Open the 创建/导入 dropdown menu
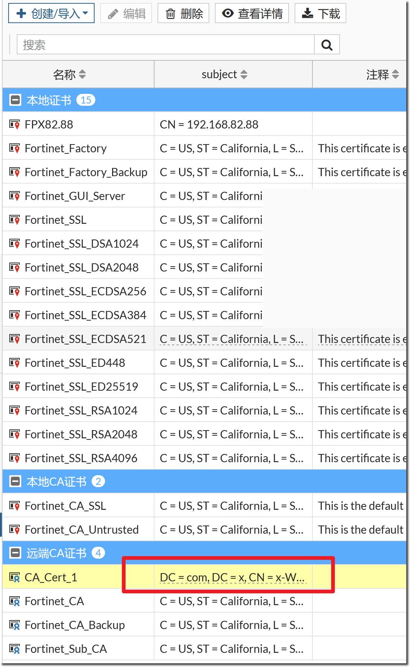Screen dimensions: 410x667 pos(51,13)
